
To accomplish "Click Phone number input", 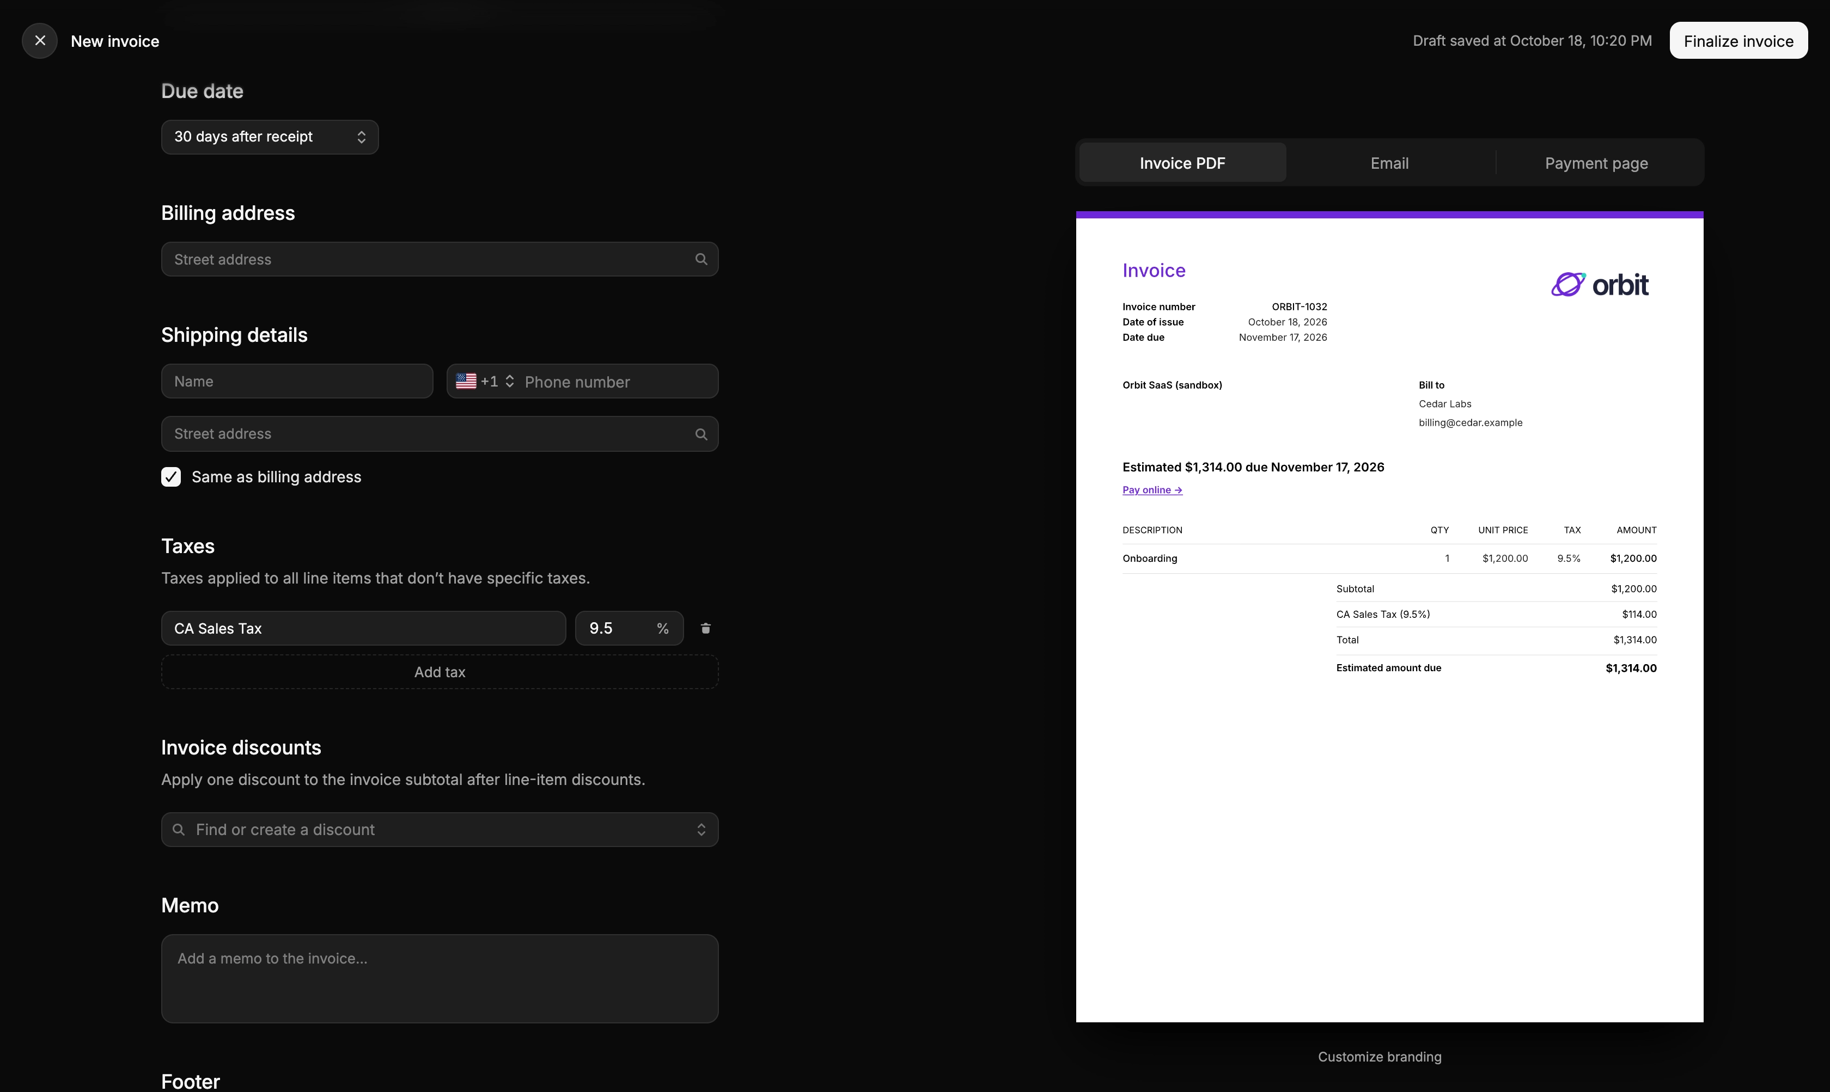I will coord(617,382).
